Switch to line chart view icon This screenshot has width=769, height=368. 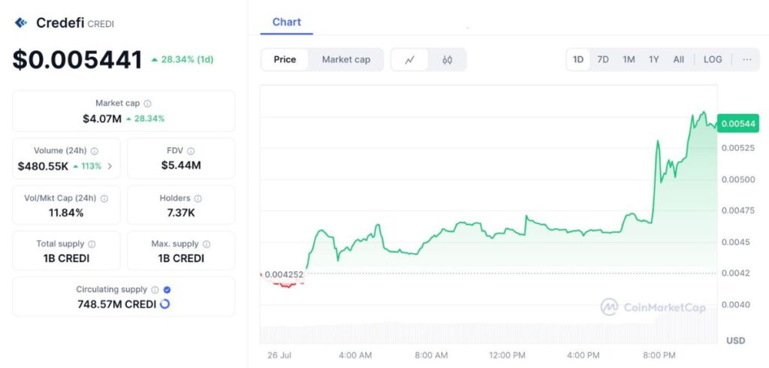point(409,60)
